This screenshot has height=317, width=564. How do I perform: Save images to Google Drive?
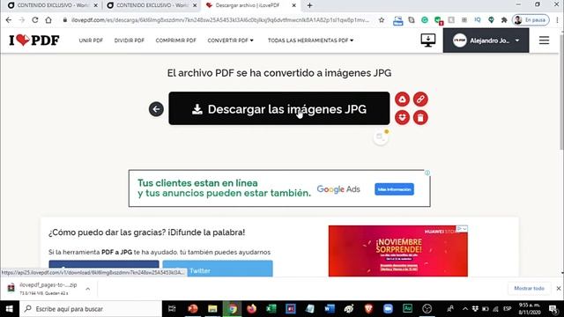pyautogui.click(x=402, y=100)
